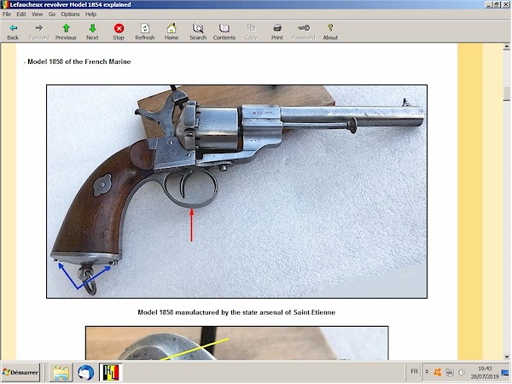Refresh the current help page

(145, 32)
